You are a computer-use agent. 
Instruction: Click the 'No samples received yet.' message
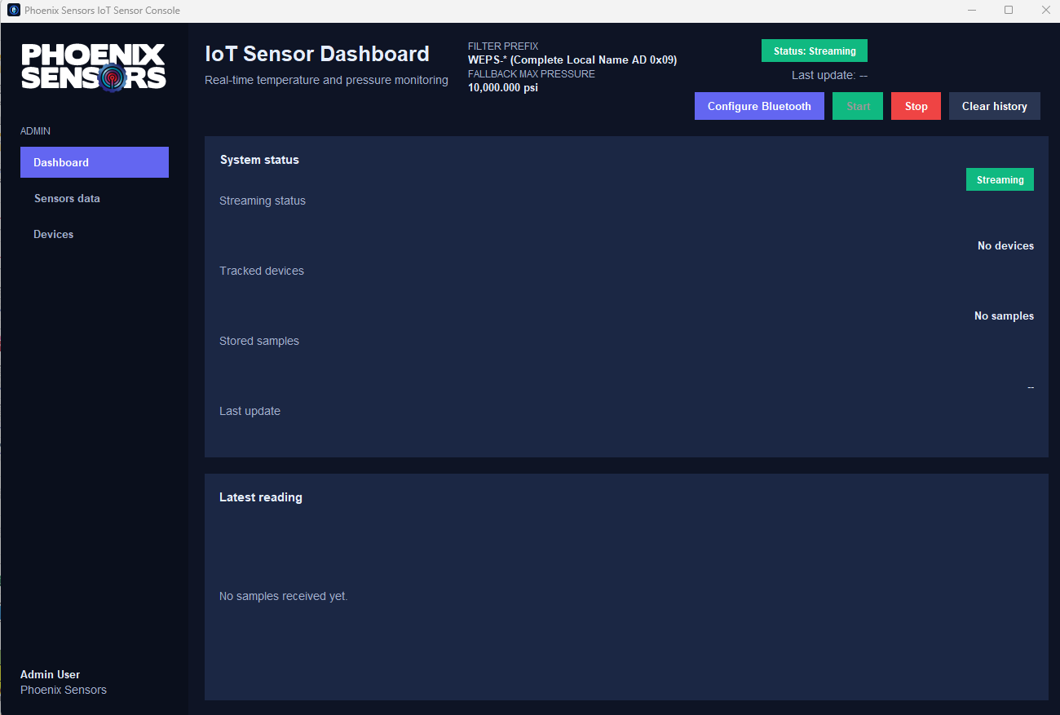tap(284, 596)
